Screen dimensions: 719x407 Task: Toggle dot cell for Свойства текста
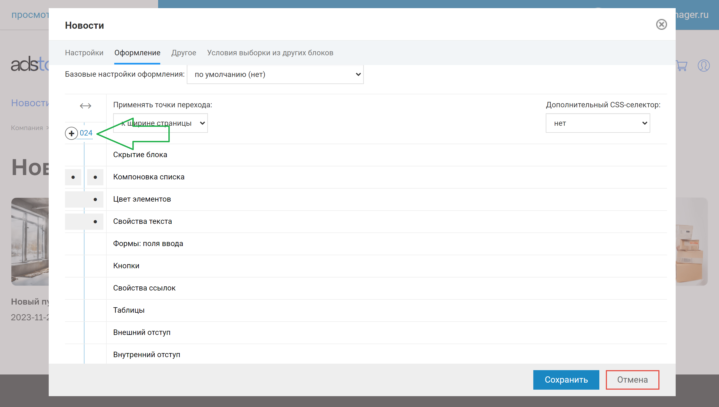coord(95,222)
